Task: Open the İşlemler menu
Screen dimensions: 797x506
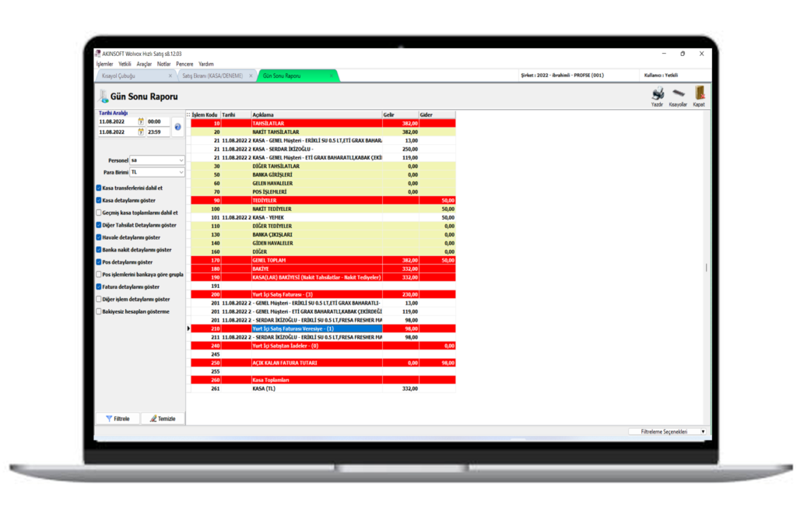Action: click(104, 64)
